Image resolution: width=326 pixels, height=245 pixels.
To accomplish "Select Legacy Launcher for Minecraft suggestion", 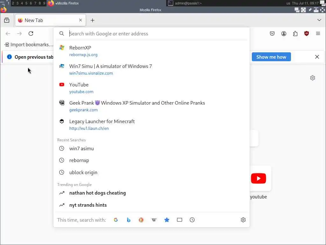I will coord(151,125).
